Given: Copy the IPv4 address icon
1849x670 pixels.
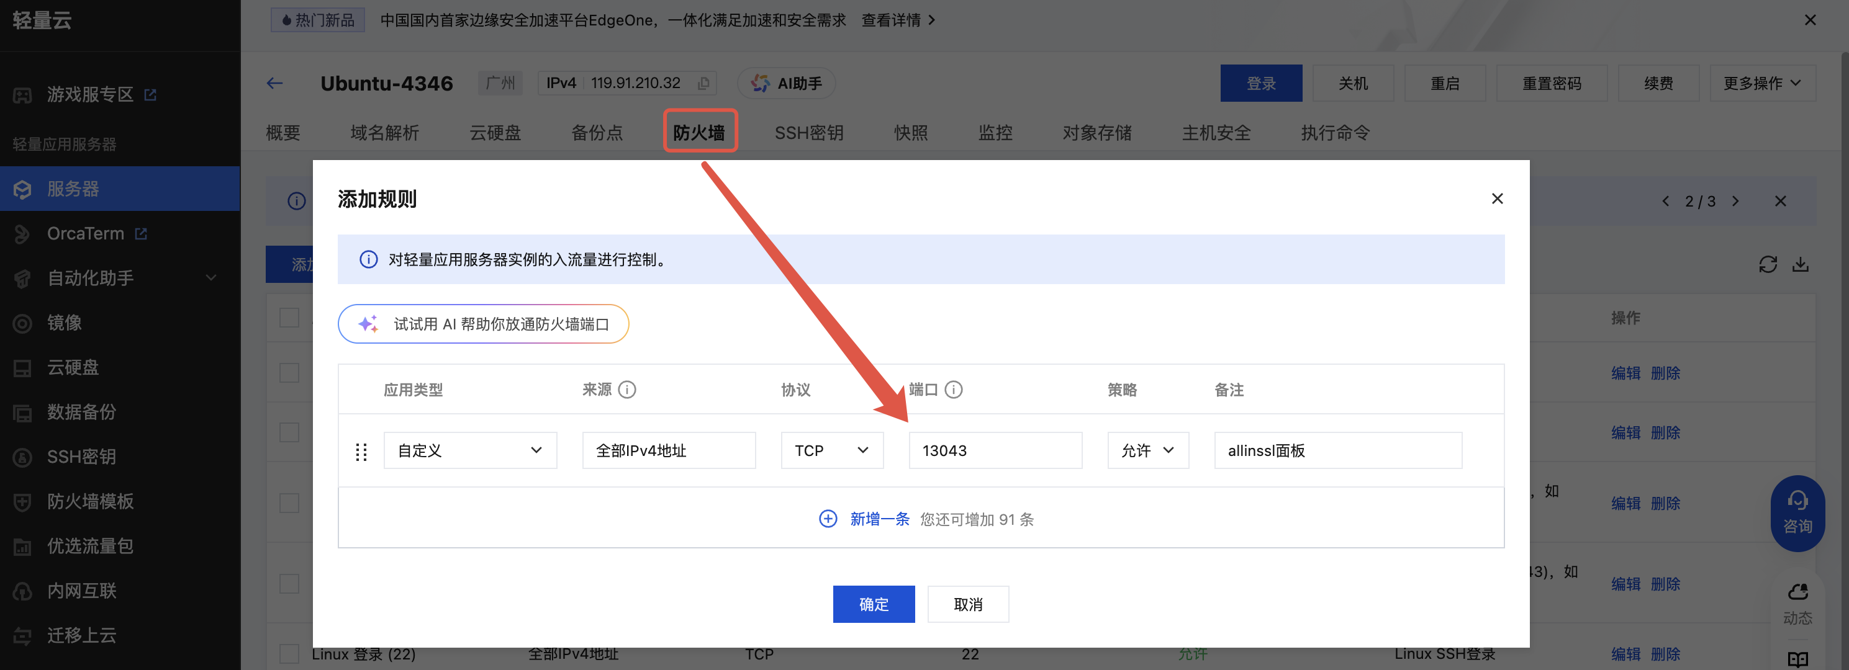Looking at the screenshot, I should pyautogui.click(x=703, y=83).
